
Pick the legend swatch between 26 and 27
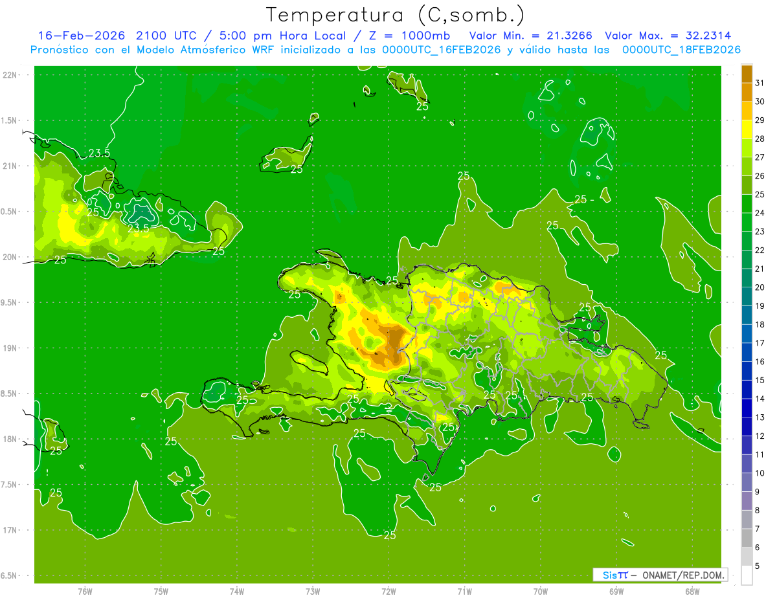[747, 166]
